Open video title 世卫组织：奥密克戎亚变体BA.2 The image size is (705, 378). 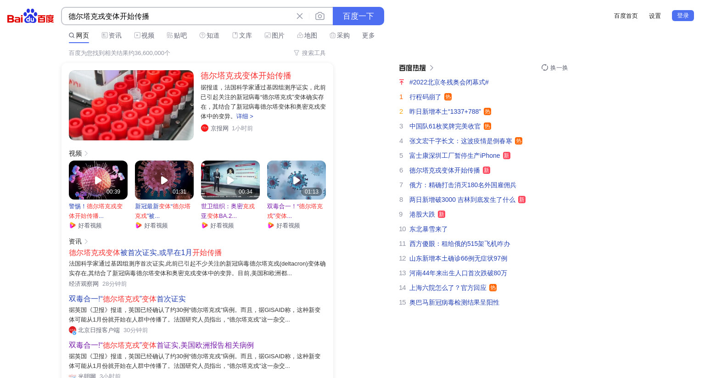click(x=228, y=211)
